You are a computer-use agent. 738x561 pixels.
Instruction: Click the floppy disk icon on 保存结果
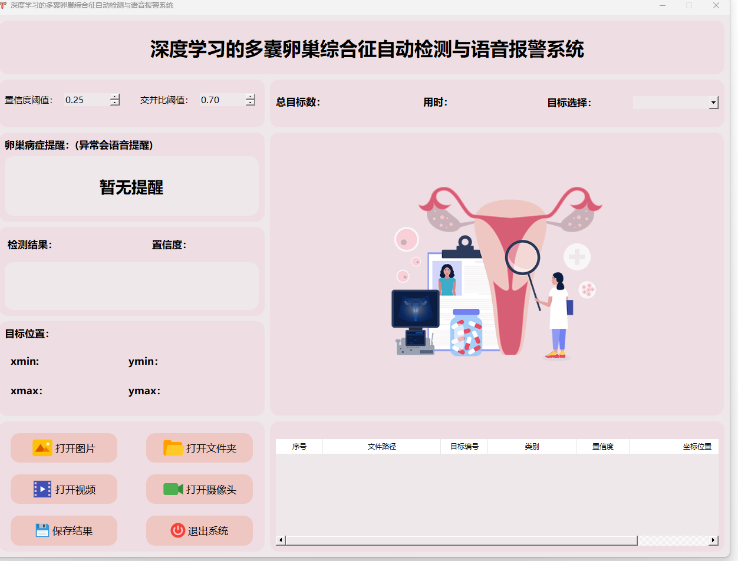point(42,530)
